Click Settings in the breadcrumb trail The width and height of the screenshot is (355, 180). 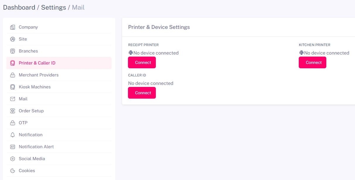tap(53, 7)
